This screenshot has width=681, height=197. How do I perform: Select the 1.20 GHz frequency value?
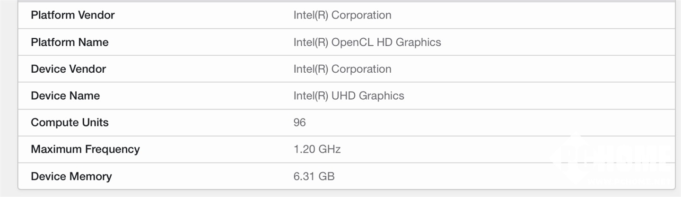coord(317,149)
